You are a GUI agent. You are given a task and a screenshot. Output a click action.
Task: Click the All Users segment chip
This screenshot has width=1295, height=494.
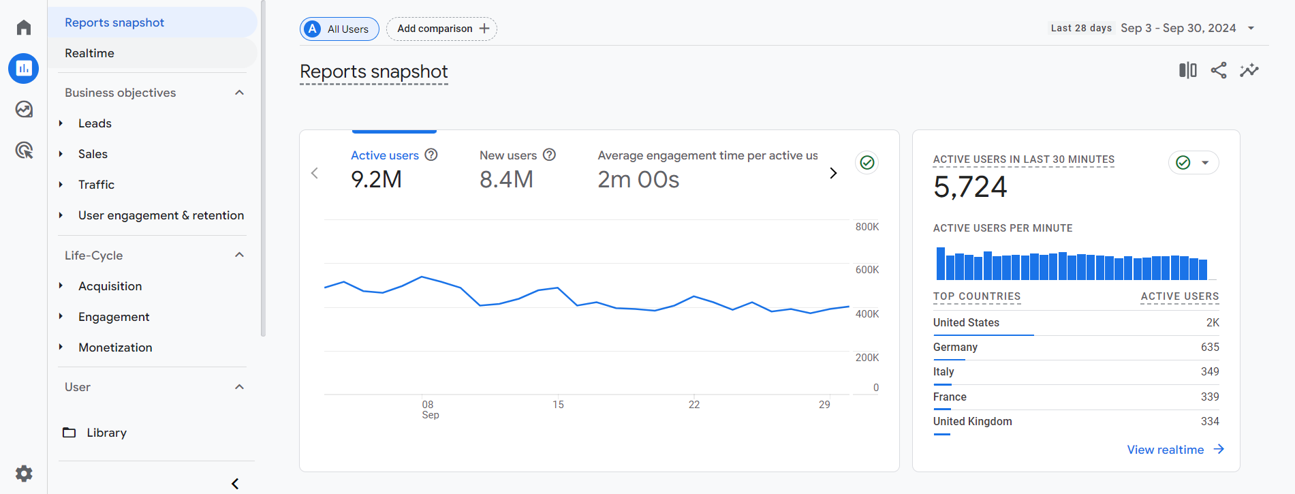click(x=339, y=29)
